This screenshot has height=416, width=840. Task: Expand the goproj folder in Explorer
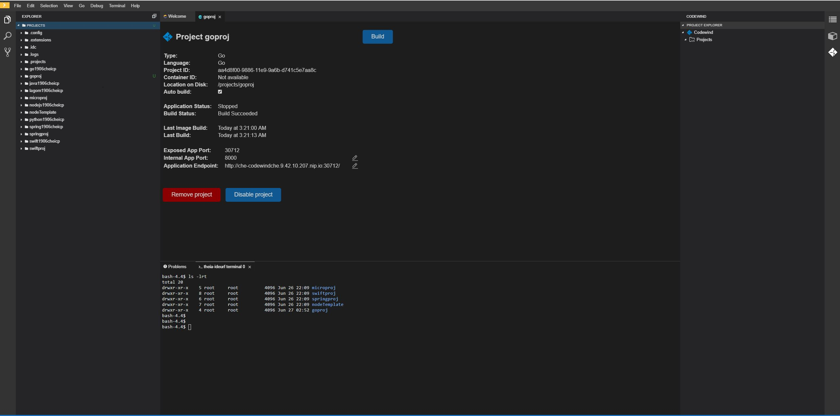click(x=21, y=76)
